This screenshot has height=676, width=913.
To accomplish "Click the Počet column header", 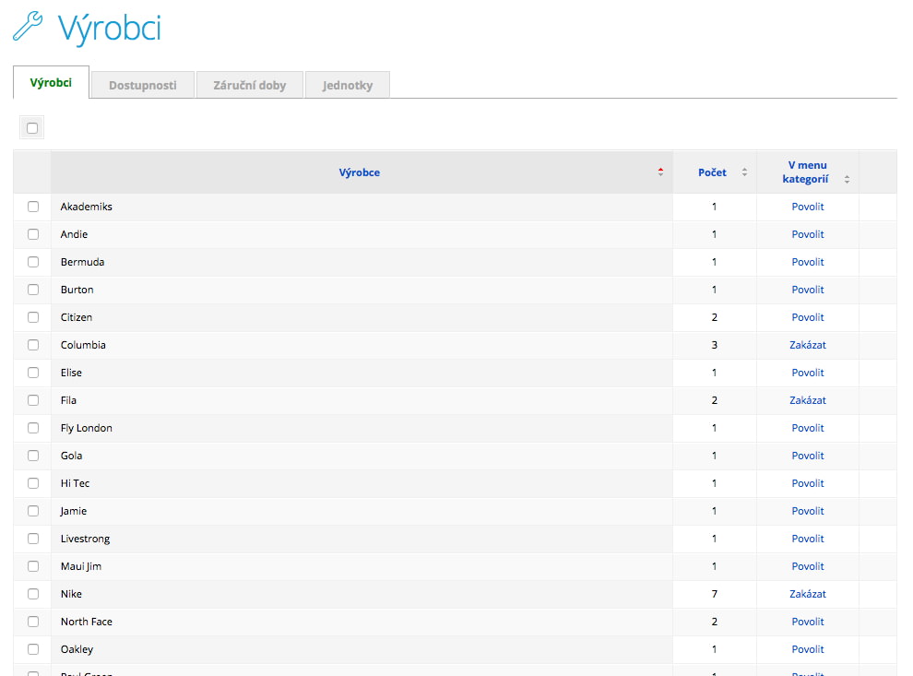I will (712, 172).
